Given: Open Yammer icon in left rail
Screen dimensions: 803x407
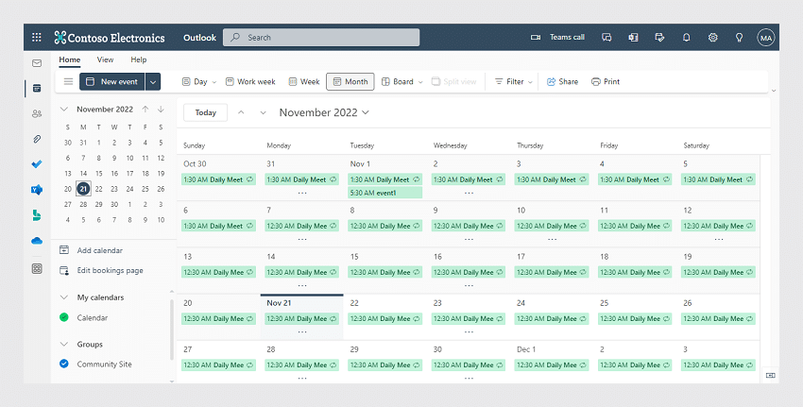Looking at the screenshot, I should click(x=37, y=190).
